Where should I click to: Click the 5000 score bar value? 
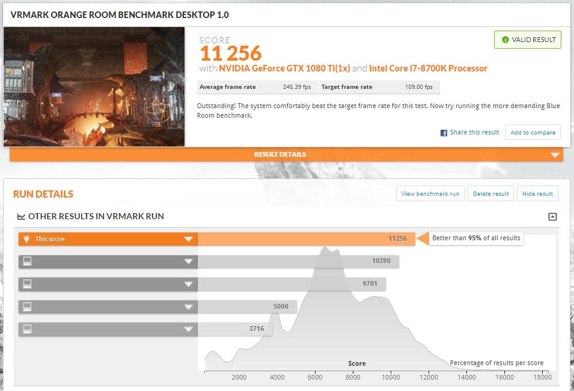281,306
